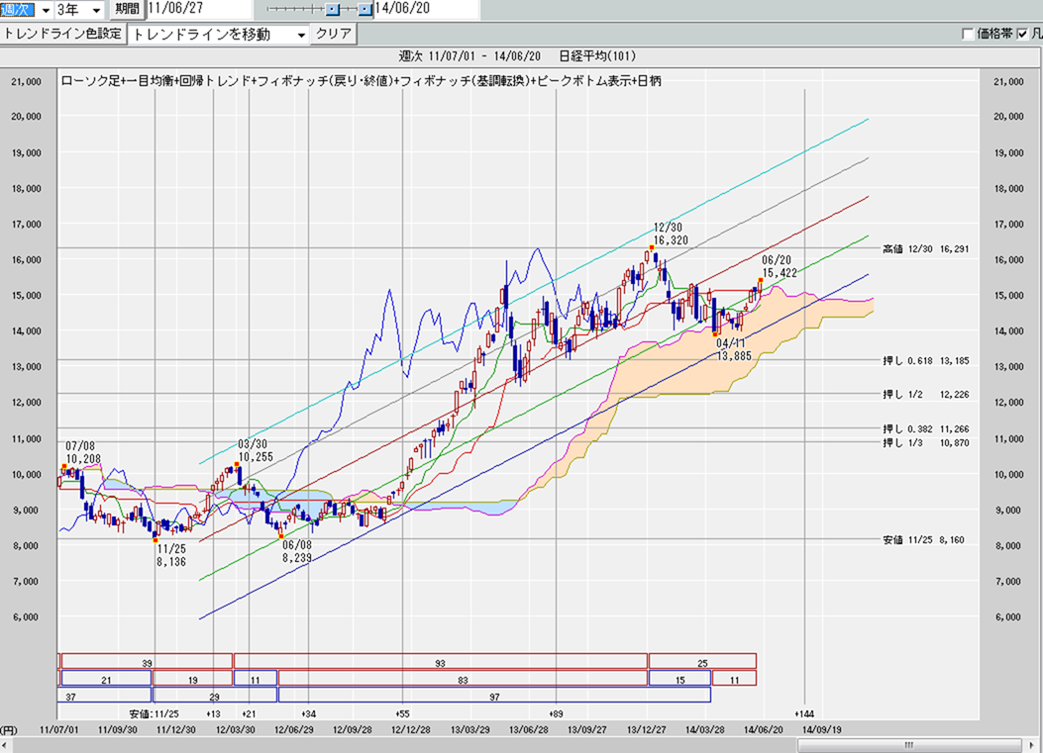Click the 押し 0.618 13,185 Fibonacci label
Screen dimensions: 1043x753
[x=925, y=361]
